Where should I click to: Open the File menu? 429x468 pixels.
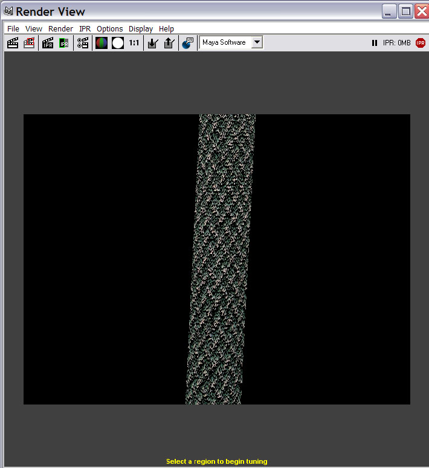[x=13, y=28]
